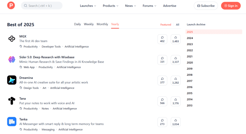Click the Sider brain logo

tap(12, 59)
